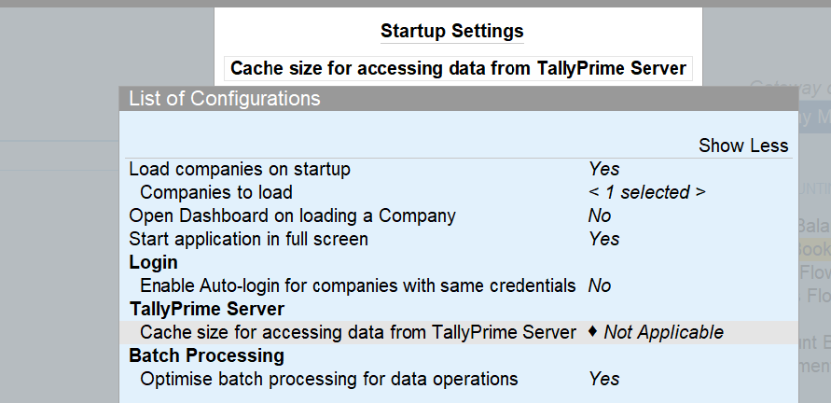Select Optimise batch processing for data operations
831x403 pixels.
click(x=328, y=379)
